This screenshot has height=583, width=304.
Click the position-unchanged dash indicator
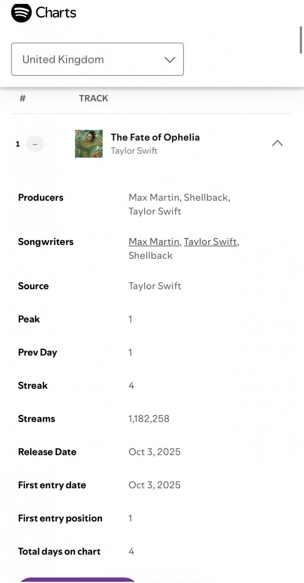pyautogui.click(x=35, y=144)
